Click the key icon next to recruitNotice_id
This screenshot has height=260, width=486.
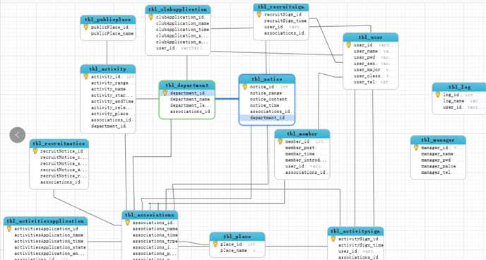pos(35,151)
